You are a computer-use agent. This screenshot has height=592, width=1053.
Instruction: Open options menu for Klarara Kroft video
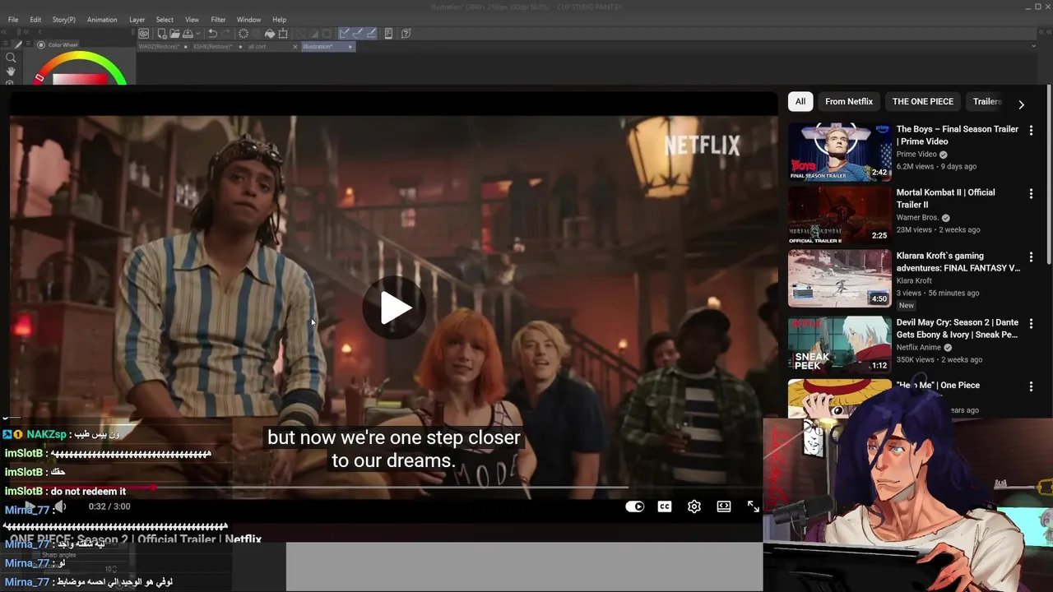[1031, 257]
